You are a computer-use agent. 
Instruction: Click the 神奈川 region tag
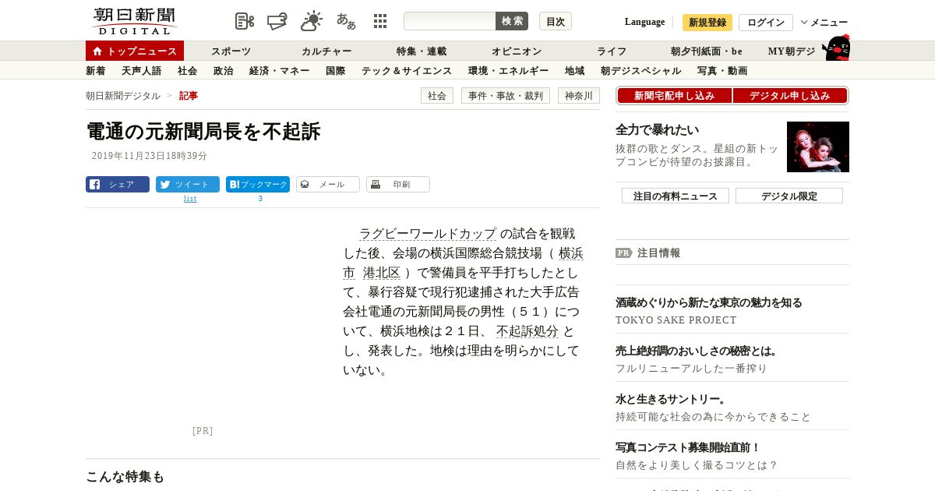(579, 96)
